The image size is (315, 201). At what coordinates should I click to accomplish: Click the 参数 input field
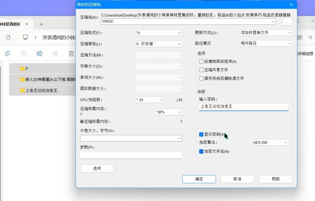pyautogui.click(x=131, y=155)
